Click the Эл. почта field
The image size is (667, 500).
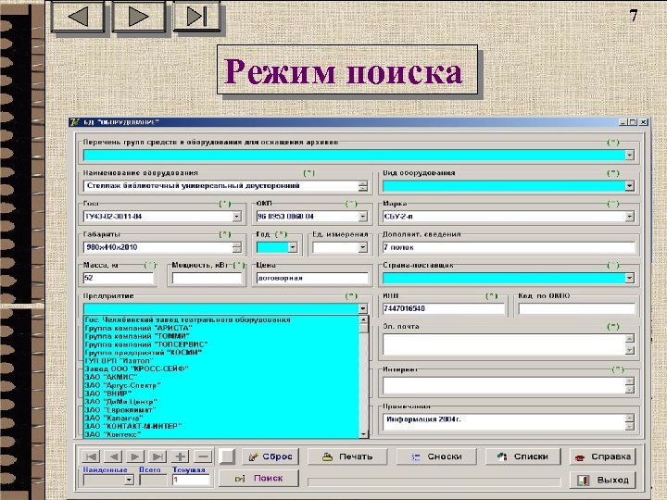pos(504,344)
